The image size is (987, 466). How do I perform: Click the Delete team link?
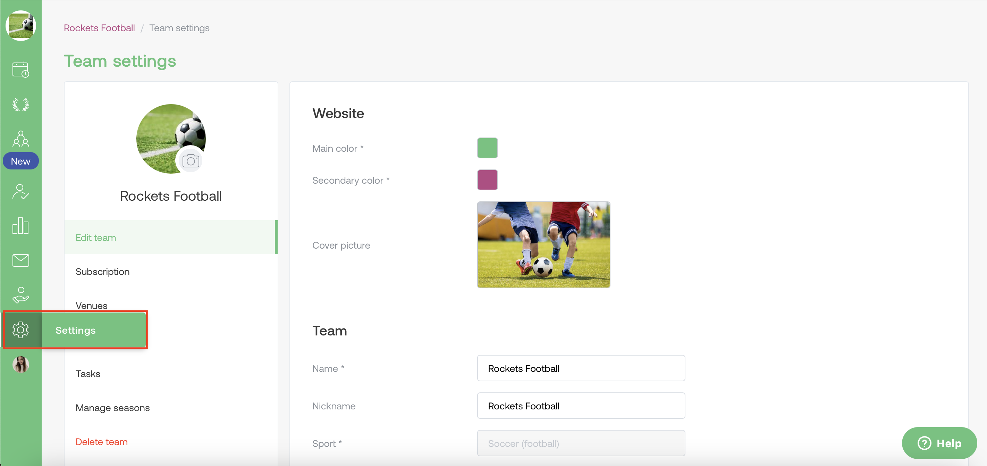(102, 442)
